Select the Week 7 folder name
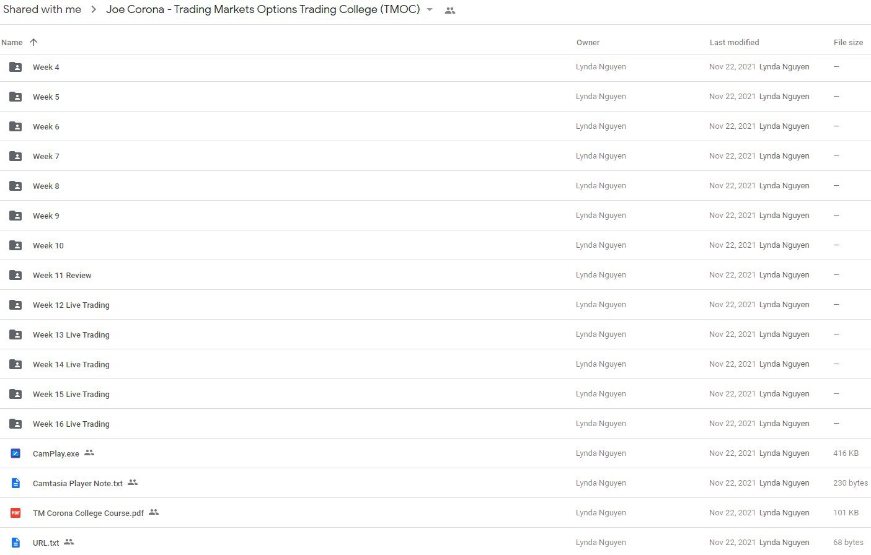This screenshot has width=871, height=555. click(x=46, y=157)
